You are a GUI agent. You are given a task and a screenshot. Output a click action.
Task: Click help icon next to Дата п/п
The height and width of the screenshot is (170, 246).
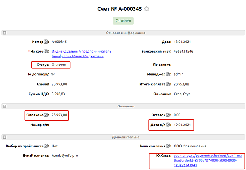pos(168,125)
